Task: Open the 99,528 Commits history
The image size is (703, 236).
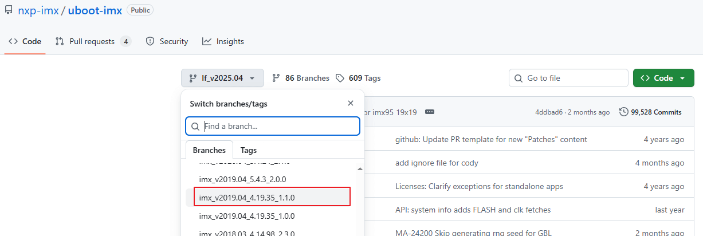Action: pos(651,112)
